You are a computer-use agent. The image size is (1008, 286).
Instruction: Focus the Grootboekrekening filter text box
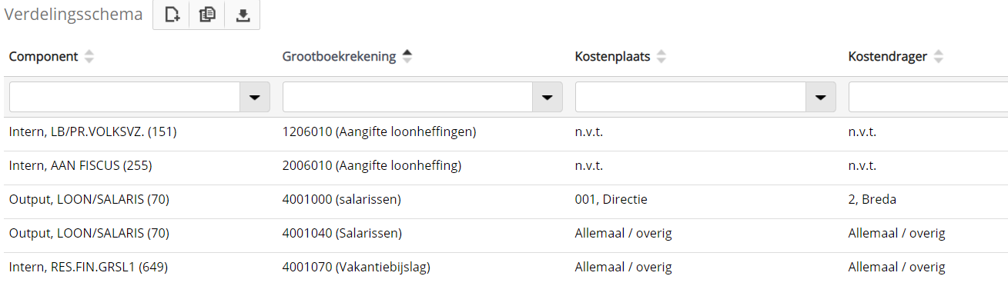pyautogui.click(x=408, y=97)
